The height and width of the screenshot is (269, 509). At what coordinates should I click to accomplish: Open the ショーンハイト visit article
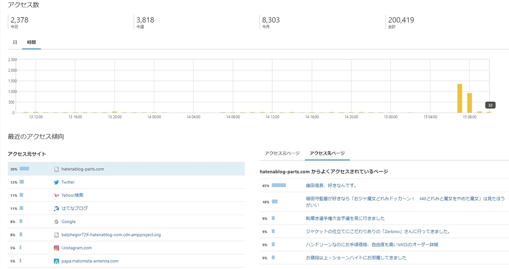click(x=356, y=258)
